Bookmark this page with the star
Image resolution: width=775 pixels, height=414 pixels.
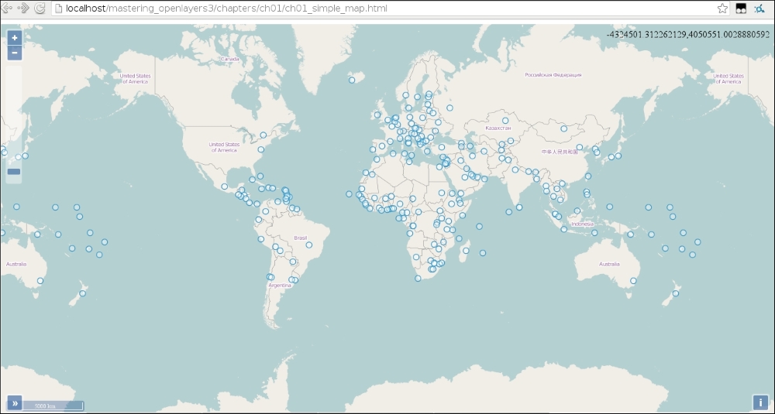pos(722,9)
